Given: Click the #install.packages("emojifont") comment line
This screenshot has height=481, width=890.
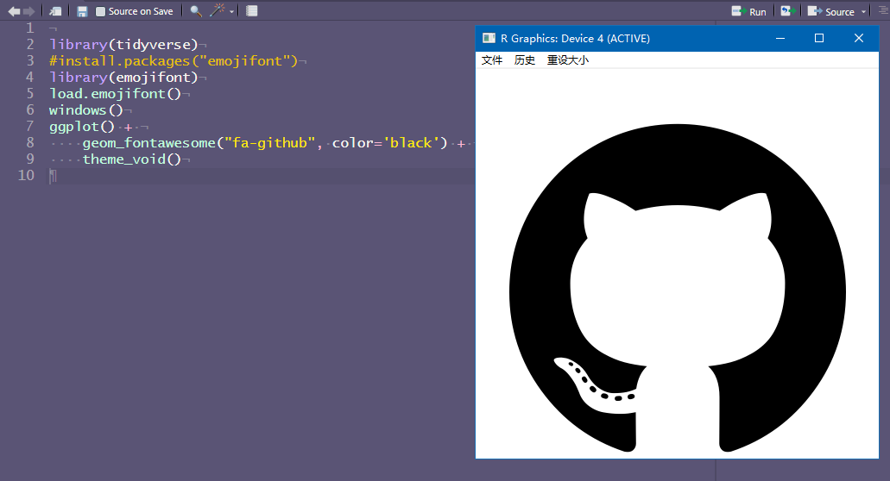Looking at the screenshot, I should [x=174, y=60].
